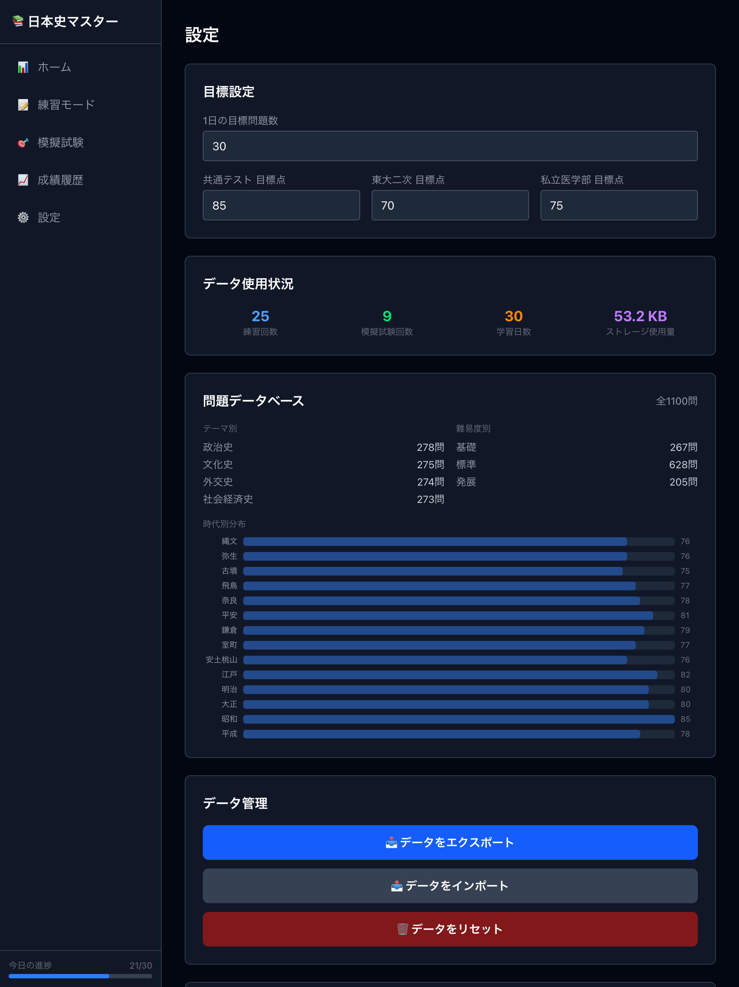The image size is (739, 987).
Task: Click the books logo icon beside 日本史マスター
Action: point(18,21)
